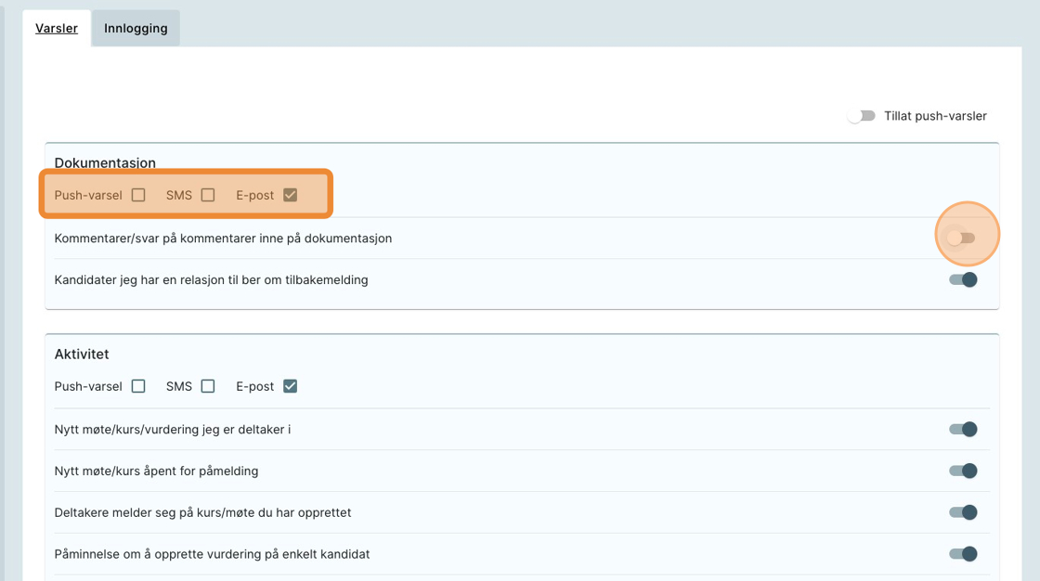Check Push-varsel box under Dokumentasjon
This screenshot has width=1040, height=581.
click(x=138, y=195)
